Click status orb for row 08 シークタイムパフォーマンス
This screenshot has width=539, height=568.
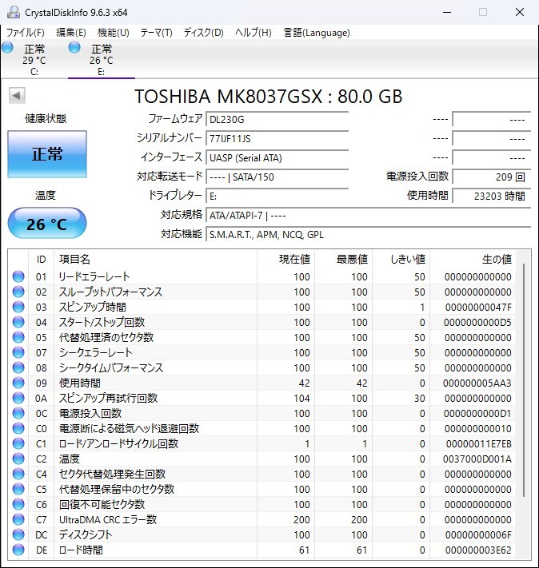(x=18, y=367)
